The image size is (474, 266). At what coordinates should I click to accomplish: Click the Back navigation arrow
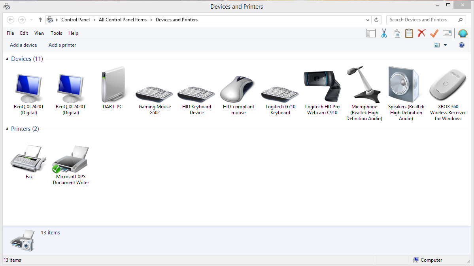(11, 20)
